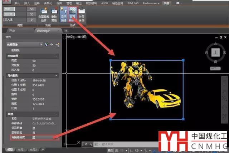Viewport: 229px width, 153px height.
Task: Click the ViewCube top face
Action: coord(215,53)
